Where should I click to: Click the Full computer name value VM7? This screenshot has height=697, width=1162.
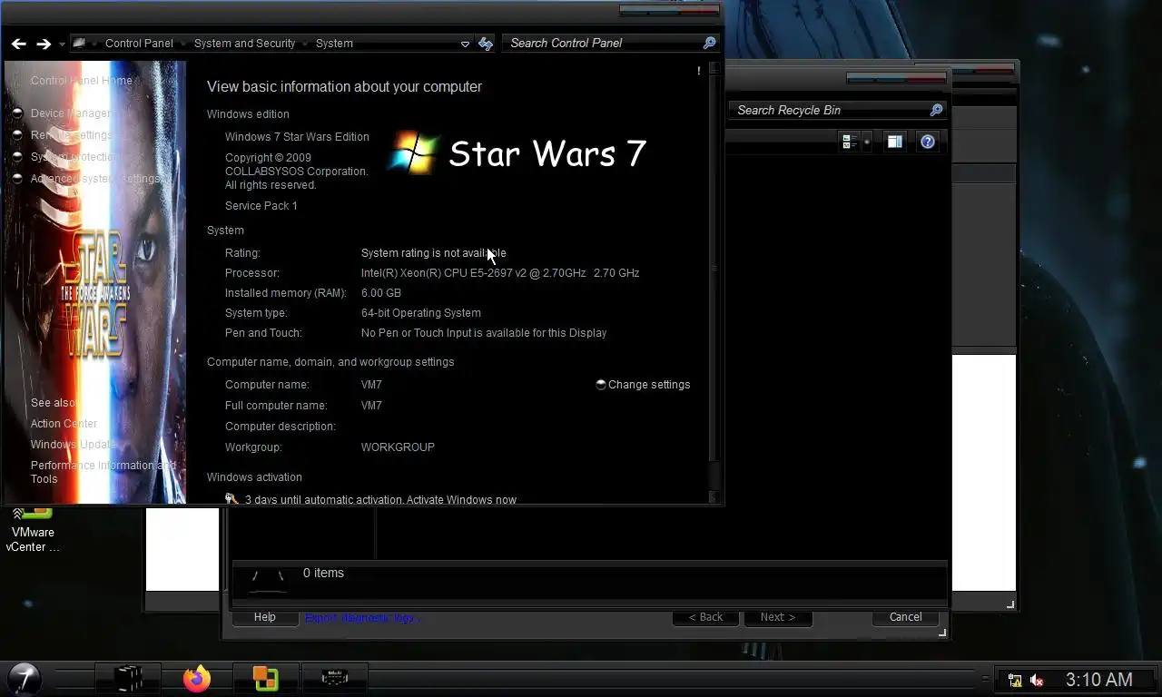[371, 406]
